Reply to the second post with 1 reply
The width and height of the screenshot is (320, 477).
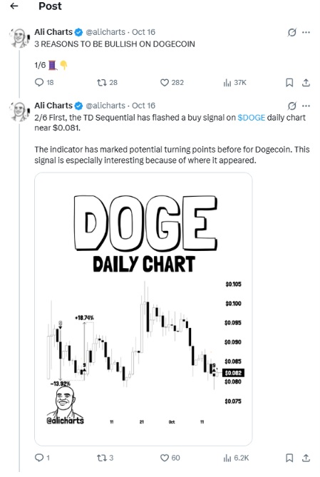click(42, 458)
